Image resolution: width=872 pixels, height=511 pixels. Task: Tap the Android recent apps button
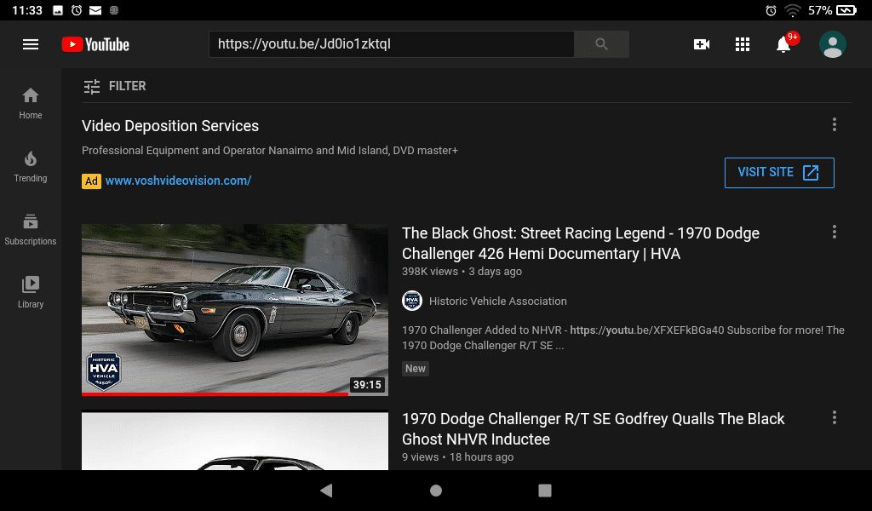[545, 490]
